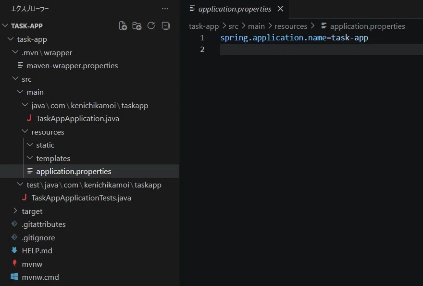
Task: Click file icon beside application.properties in tree
Action: click(x=30, y=171)
